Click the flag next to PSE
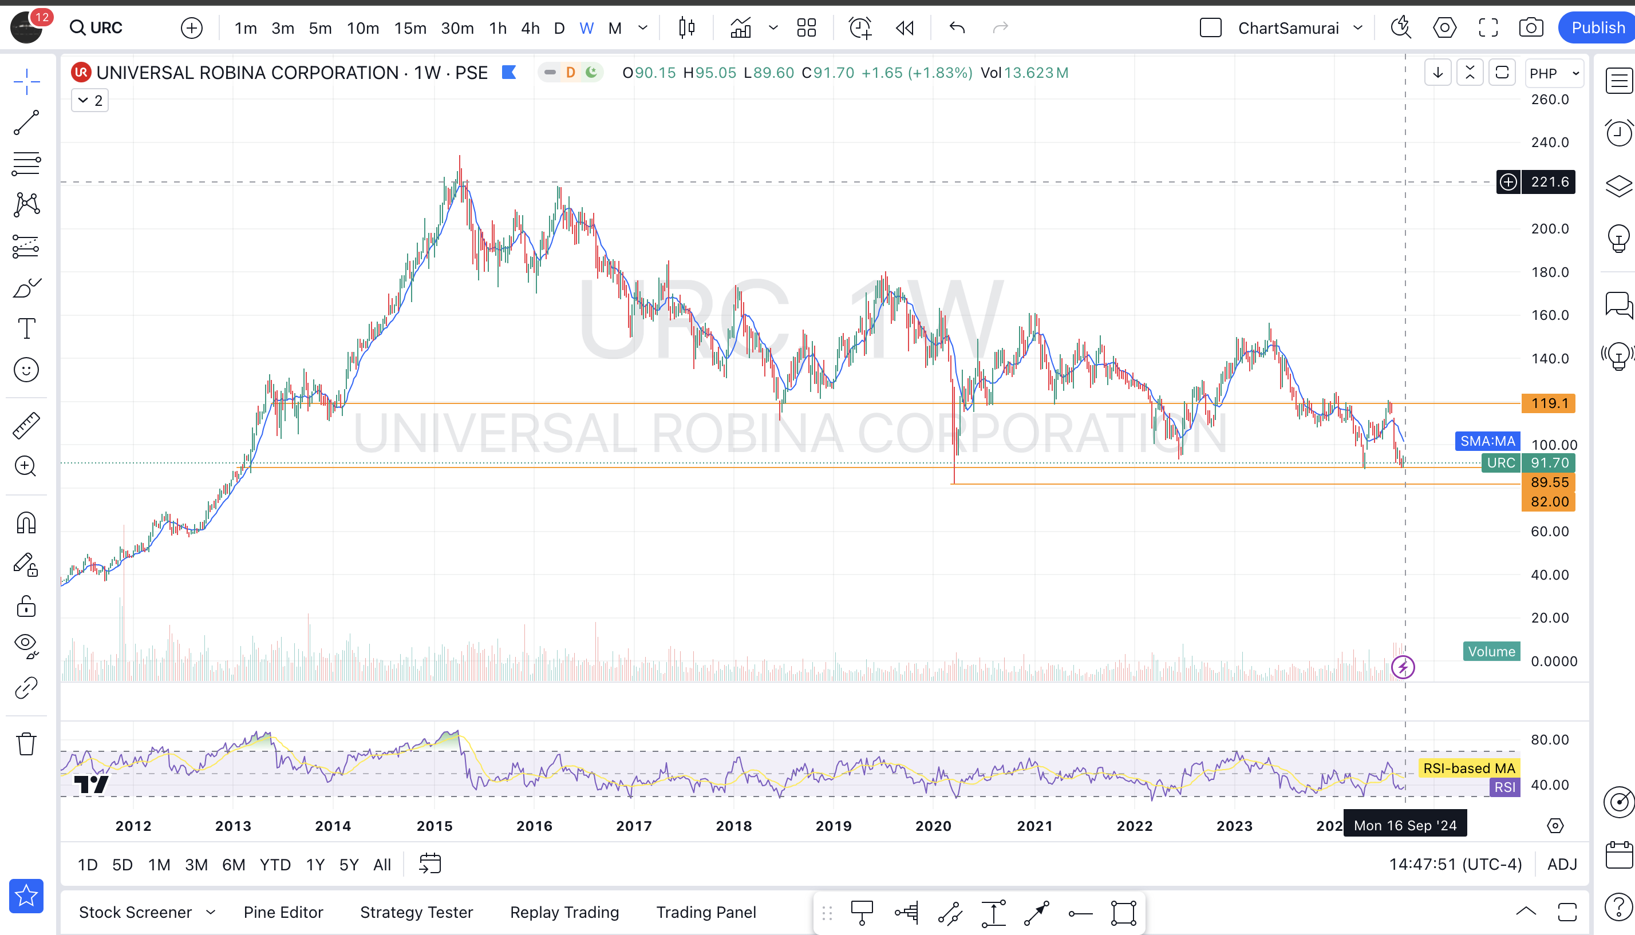This screenshot has width=1635, height=935. (509, 73)
